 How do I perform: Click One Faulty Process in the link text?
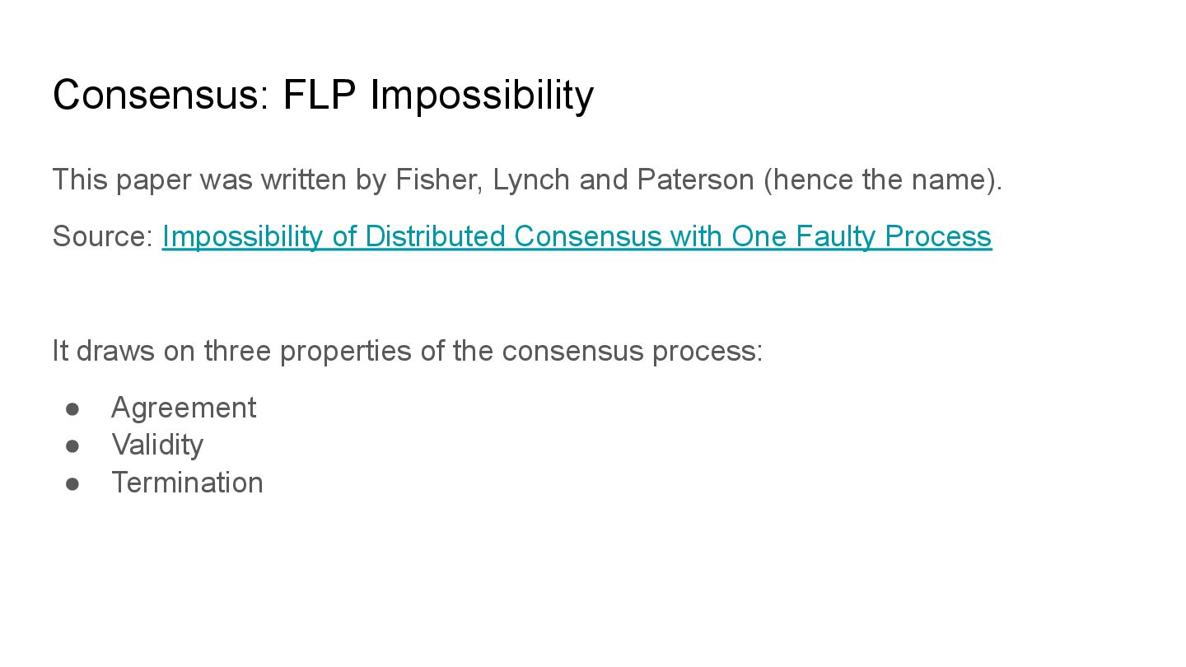click(x=861, y=236)
